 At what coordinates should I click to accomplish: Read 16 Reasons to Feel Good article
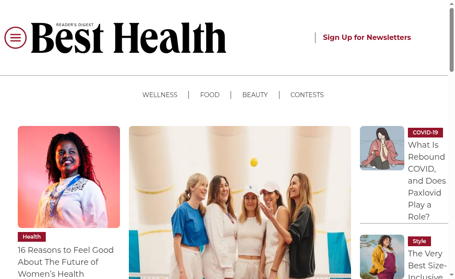(66, 262)
